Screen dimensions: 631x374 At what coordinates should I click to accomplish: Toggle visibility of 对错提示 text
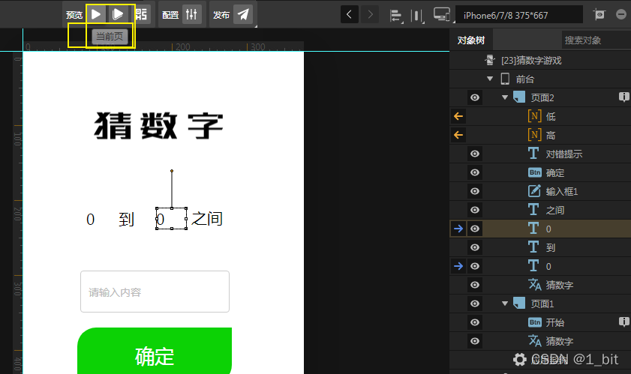pos(475,154)
